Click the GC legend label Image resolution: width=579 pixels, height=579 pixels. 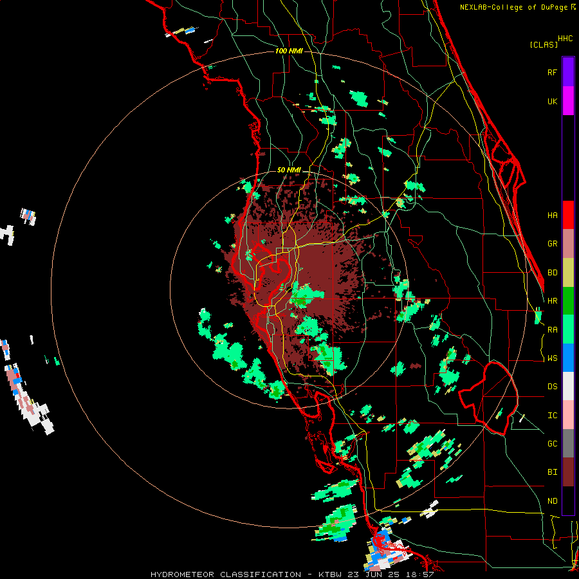tap(553, 444)
